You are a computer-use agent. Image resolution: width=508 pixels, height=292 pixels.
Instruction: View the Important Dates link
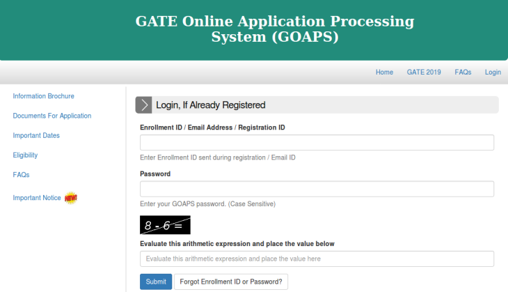[x=36, y=135]
